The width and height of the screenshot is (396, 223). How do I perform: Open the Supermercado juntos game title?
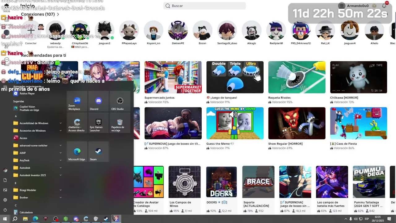[159, 98]
